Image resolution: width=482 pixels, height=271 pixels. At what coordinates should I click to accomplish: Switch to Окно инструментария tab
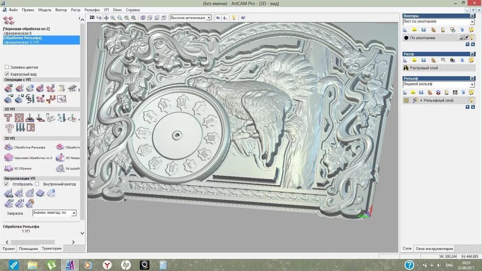click(434, 248)
